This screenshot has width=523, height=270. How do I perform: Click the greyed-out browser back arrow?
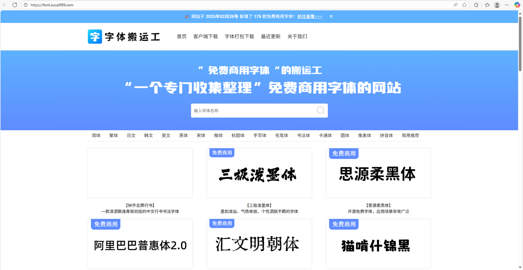pyautogui.click(x=5, y=5)
